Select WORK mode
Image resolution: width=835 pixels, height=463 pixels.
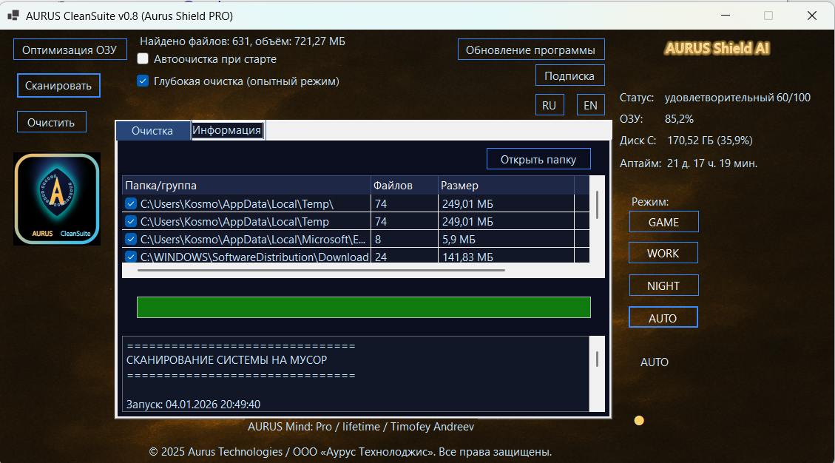click(x=663, y=253)
